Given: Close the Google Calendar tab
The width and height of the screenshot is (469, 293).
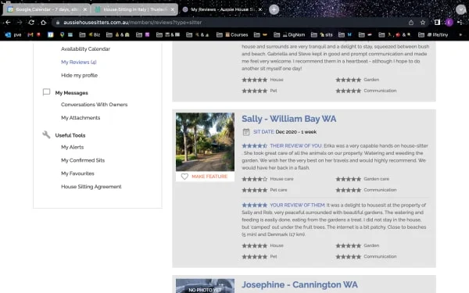Looking at the screenshot, I should pyautogui.click(x=85, y=9).
